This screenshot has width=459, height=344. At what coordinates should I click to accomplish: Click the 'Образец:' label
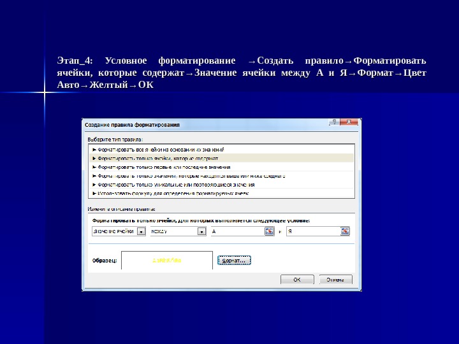[x=105, y=261]
